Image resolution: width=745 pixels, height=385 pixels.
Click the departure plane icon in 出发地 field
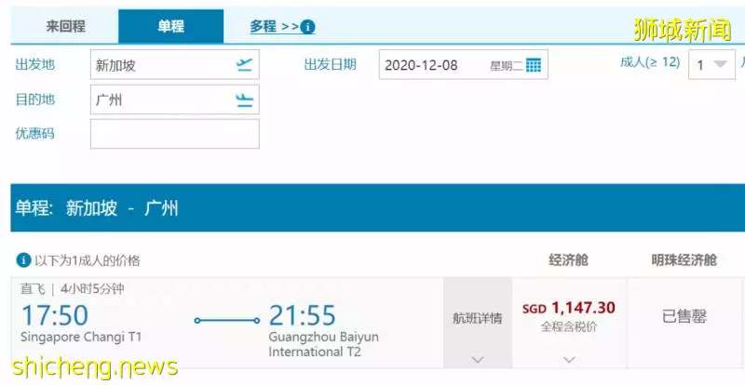[x=244, y=64]
